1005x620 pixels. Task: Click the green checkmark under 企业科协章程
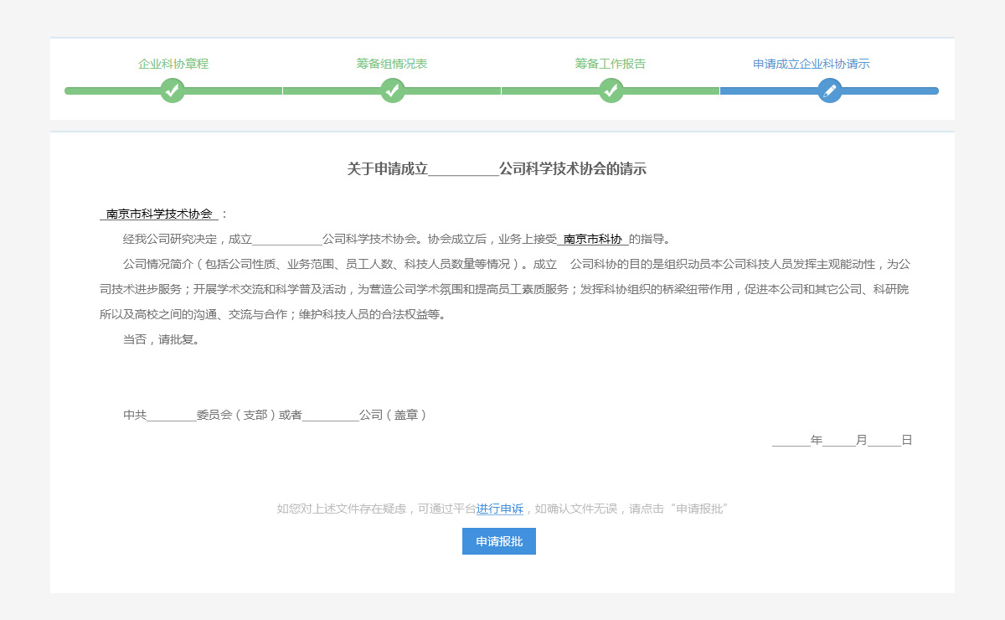pyautogui.click(x=173, y=90)
